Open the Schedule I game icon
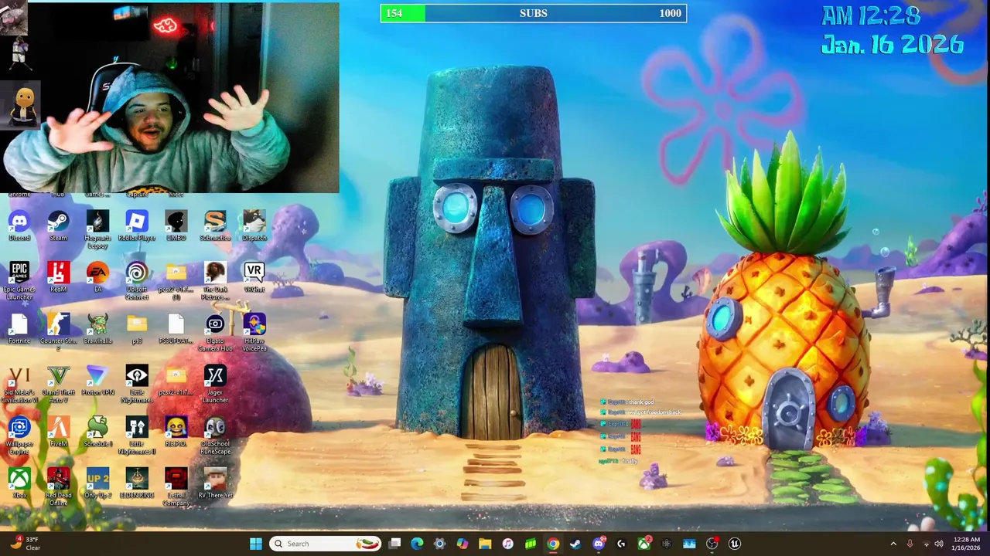 (97, 431)
